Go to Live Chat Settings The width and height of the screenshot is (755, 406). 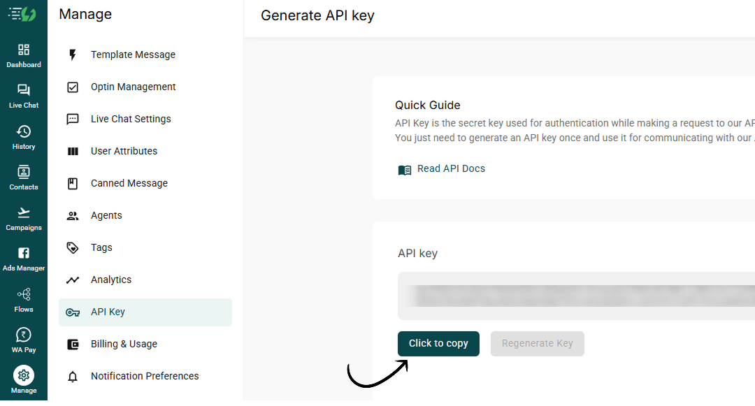point(131,119)
